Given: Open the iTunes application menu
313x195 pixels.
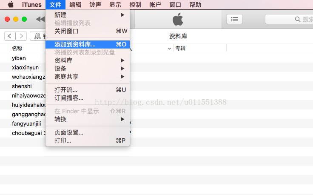Looking at the screenshot, I should click(32, 5).
